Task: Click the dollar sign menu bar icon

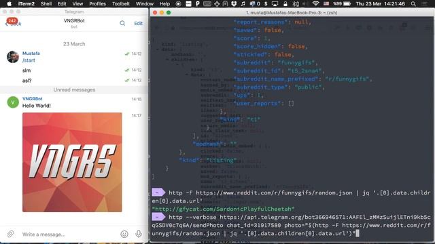Action: (x=266, y=3)
